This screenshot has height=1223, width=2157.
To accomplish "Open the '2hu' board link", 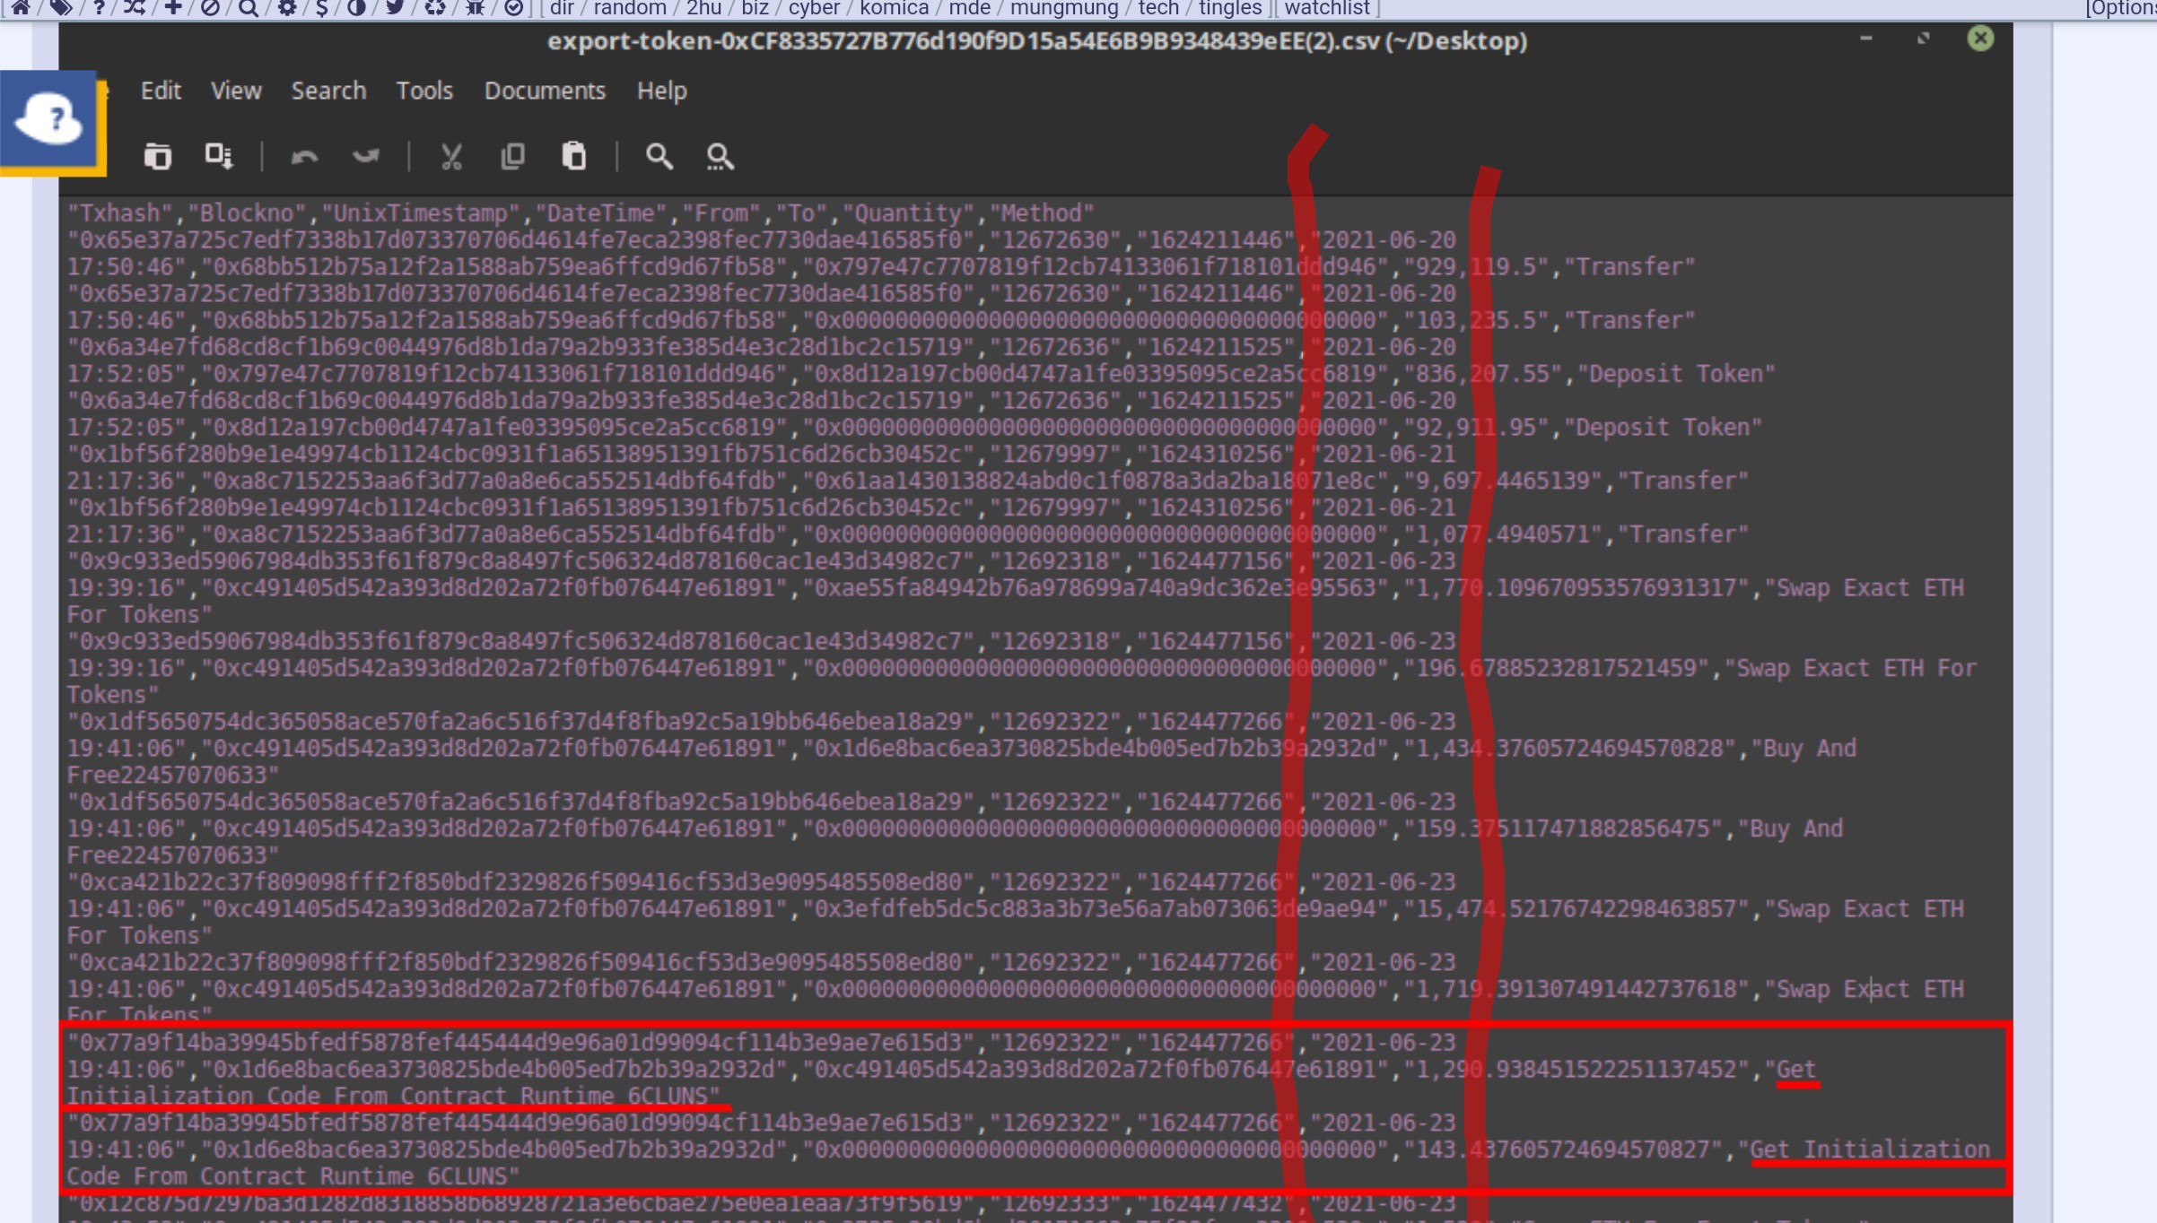I will pyautogui.click(x=703, y=8).
